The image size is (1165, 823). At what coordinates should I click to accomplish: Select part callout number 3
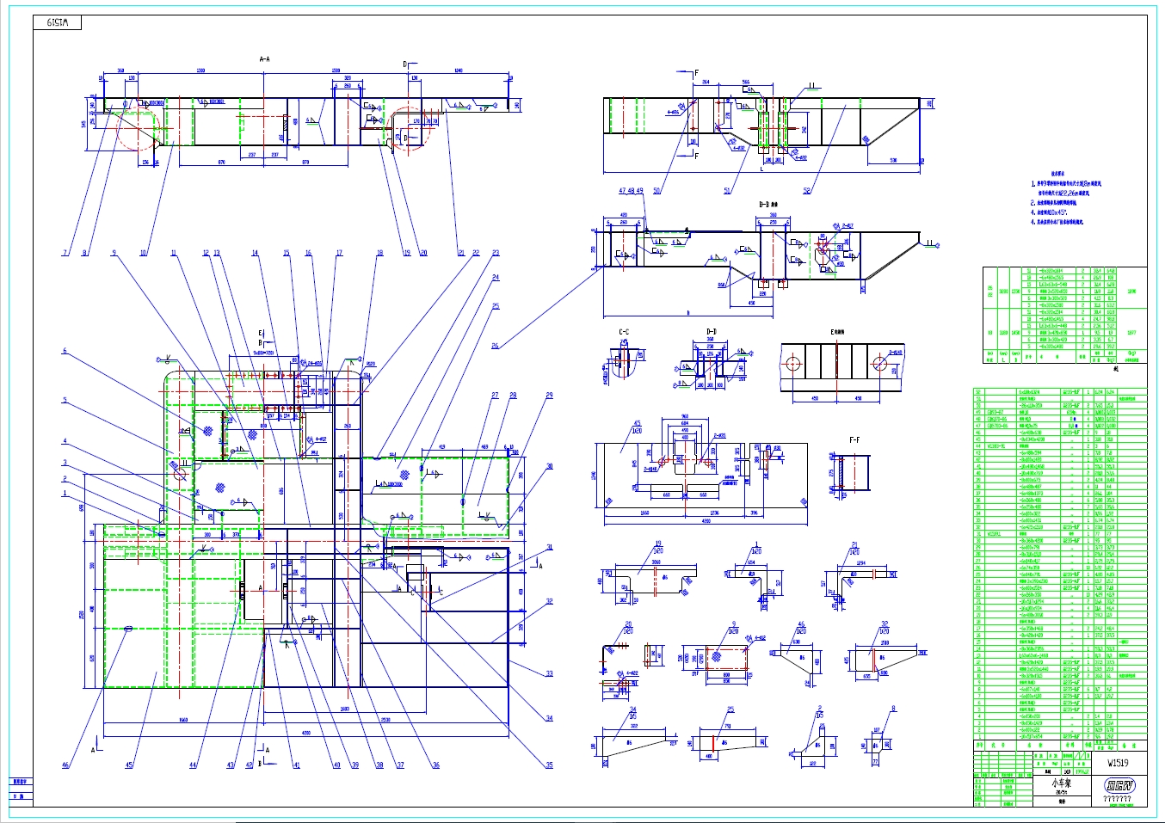point(65,463)
